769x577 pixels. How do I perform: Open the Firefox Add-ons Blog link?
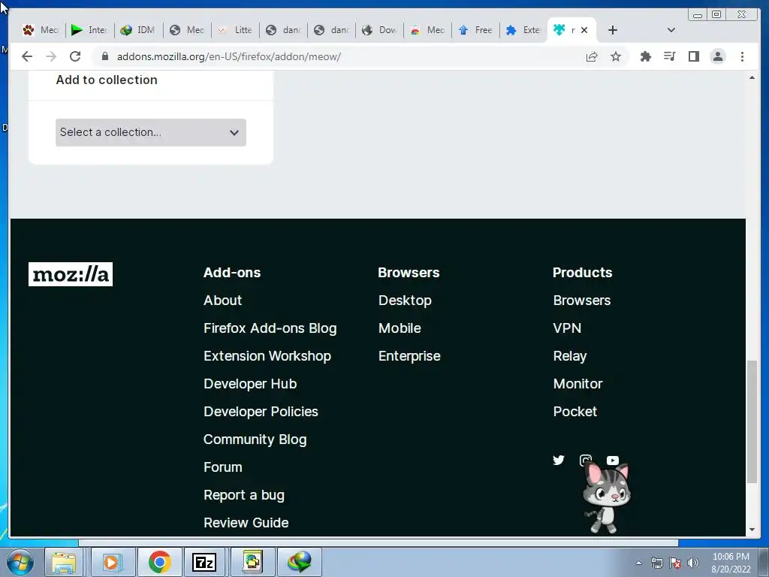coord(270,328)
